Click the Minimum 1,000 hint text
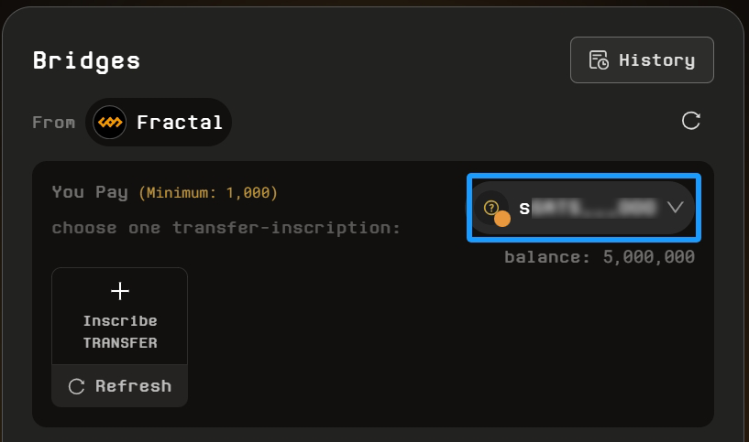Viewport: 749px width, 442px height. [x=208, y=193]
